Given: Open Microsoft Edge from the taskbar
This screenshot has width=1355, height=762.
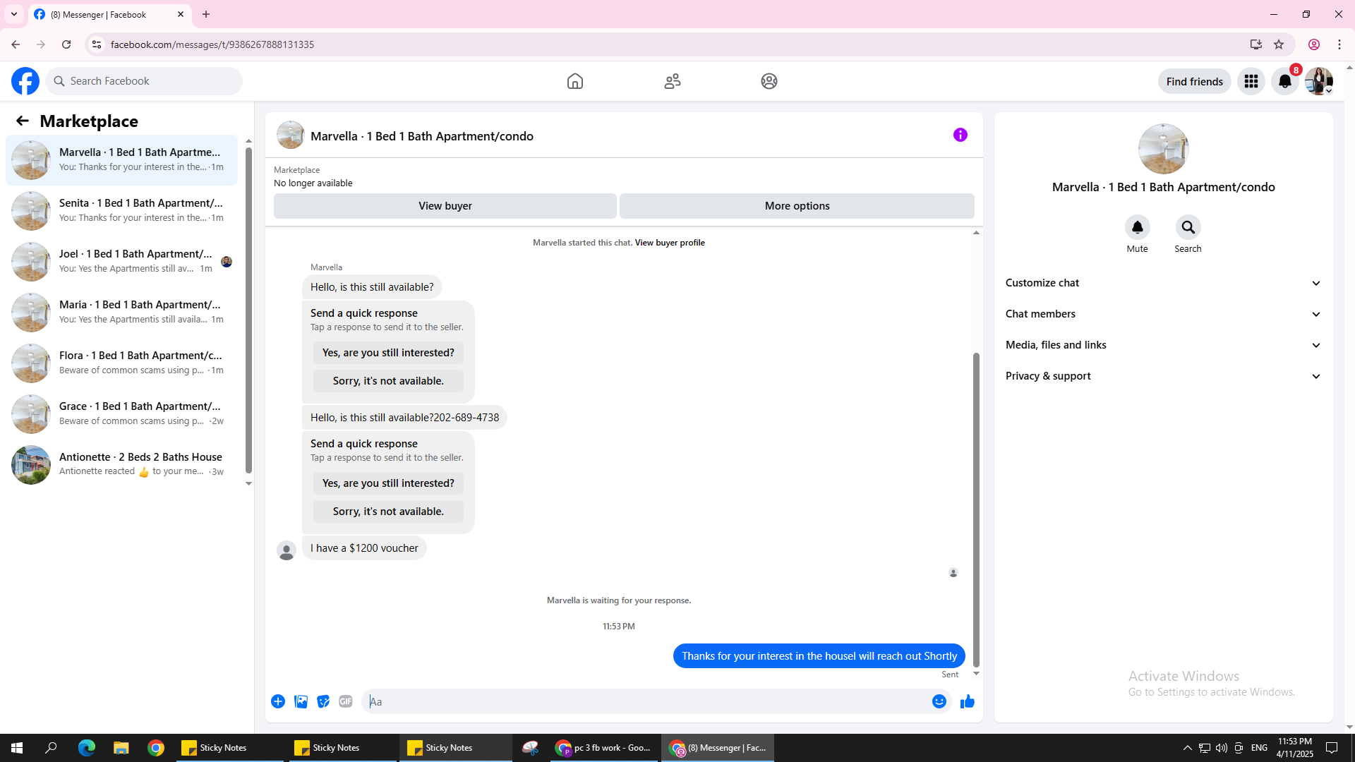Looking at the screenshot, I should (x=87, y=748).
